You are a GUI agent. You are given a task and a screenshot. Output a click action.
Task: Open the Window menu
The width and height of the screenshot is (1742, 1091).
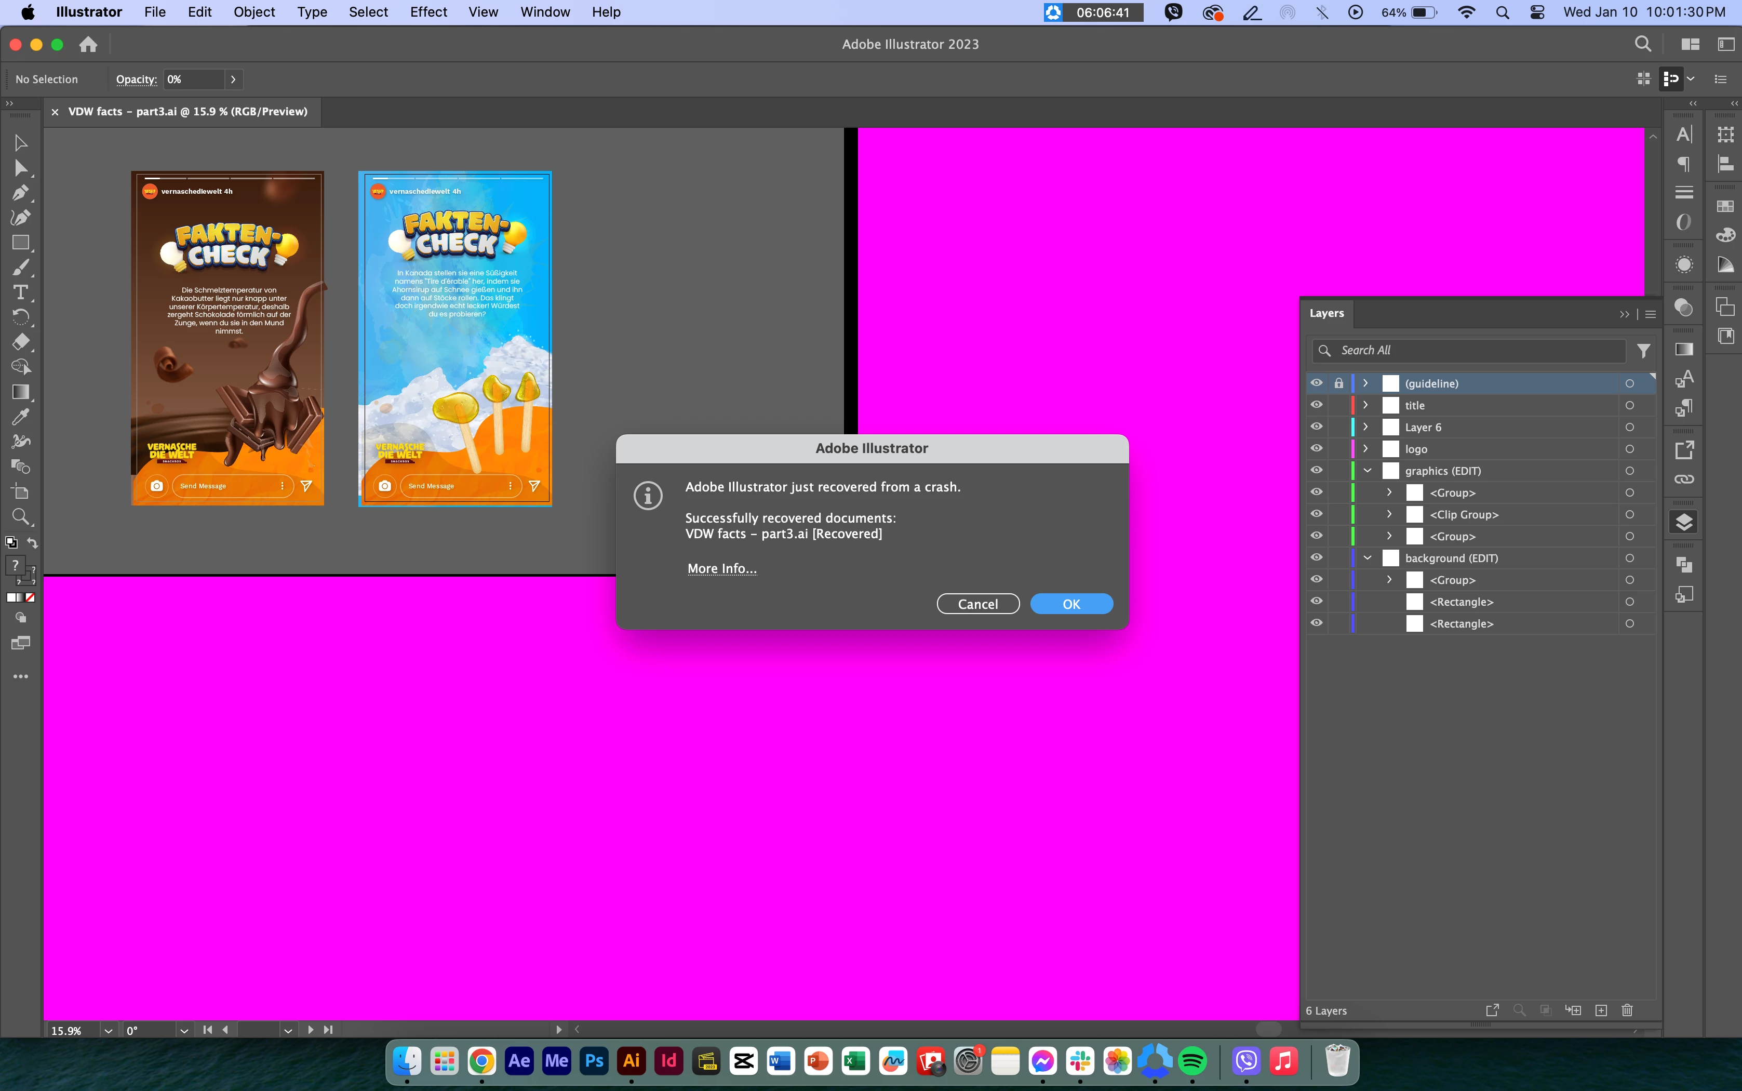tap(545, 12)
